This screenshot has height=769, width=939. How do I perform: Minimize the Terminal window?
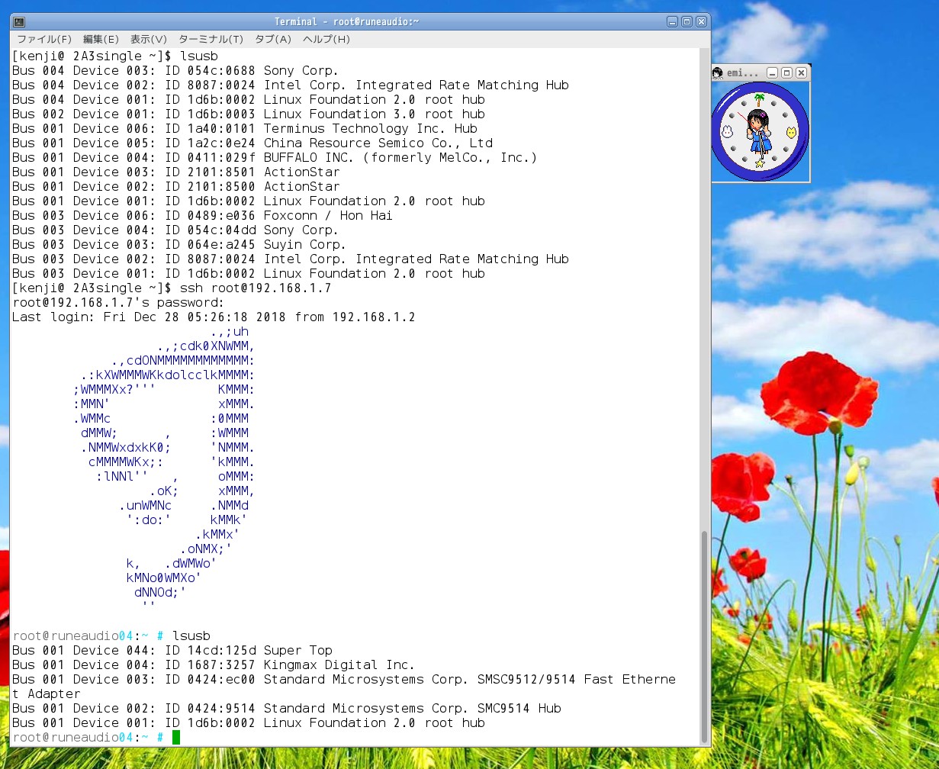pos(672,21)
